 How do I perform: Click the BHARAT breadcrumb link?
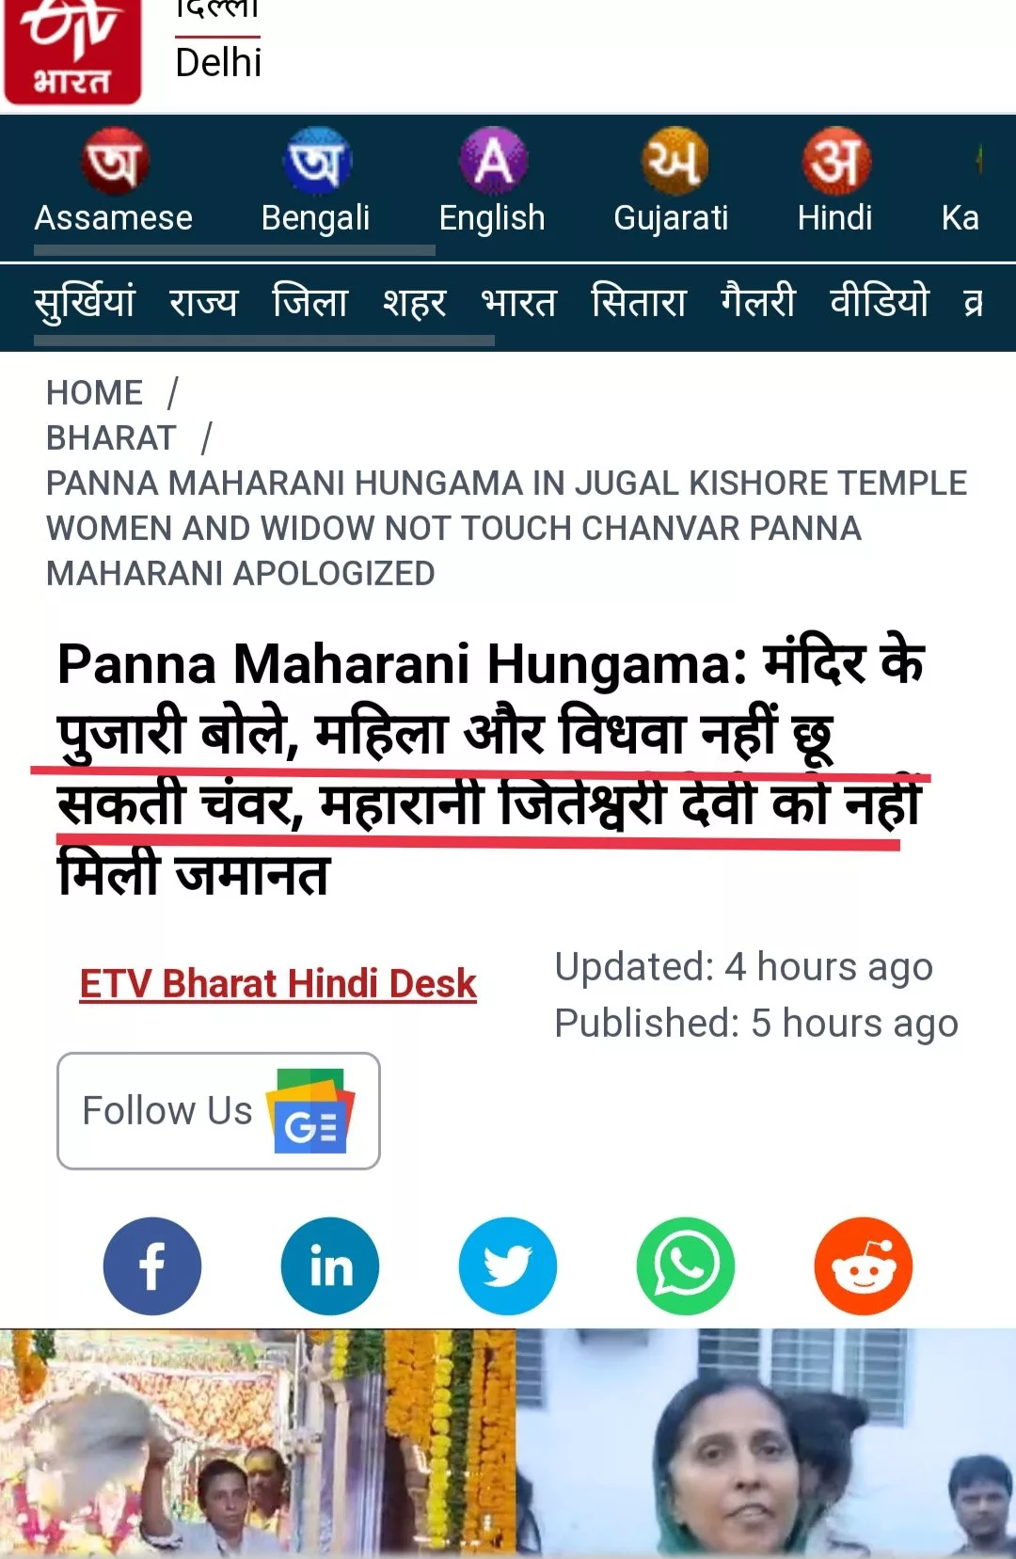(x=111, y=437)
